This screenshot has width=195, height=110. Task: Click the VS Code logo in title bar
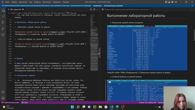pyautogui.click(x=2, y=2)
